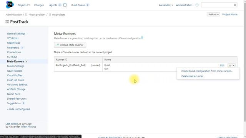The image size is (246, 138).
Task: Open Connections settings
Action: (x=14, y=52)
